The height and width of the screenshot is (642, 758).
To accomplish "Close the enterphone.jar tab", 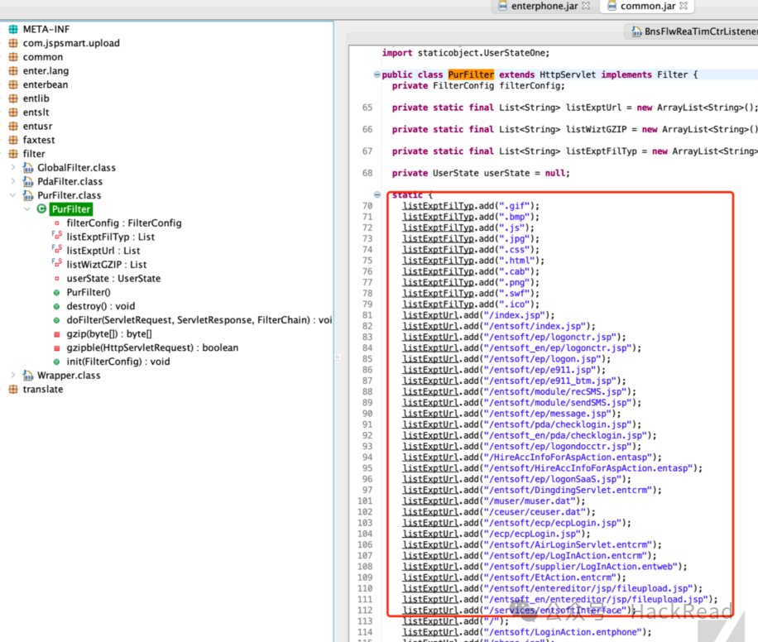I will point(587,6).
